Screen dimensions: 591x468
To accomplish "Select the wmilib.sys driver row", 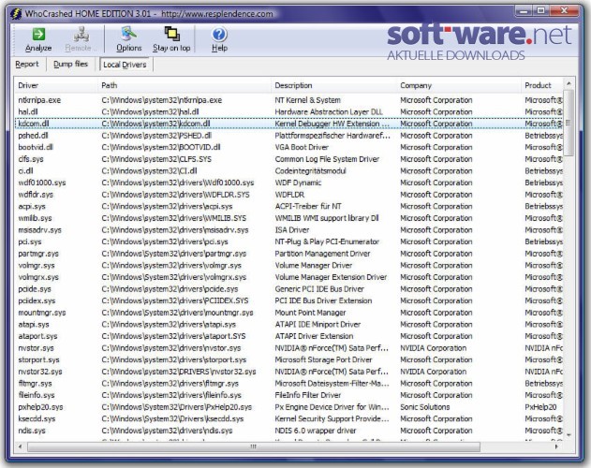I will [288, 218].
